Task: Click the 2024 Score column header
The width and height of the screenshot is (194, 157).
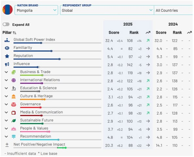Action: click(161, 32)
